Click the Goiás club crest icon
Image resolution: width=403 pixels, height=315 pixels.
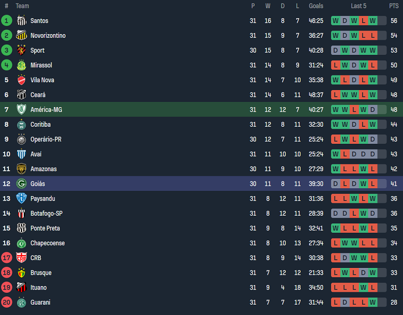click(21, 184)
